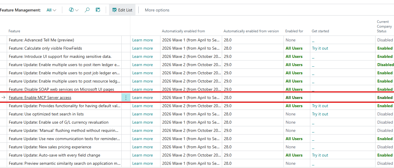Expand the All view filter dropdown
394x168 pixels.
tap(51, 10)
